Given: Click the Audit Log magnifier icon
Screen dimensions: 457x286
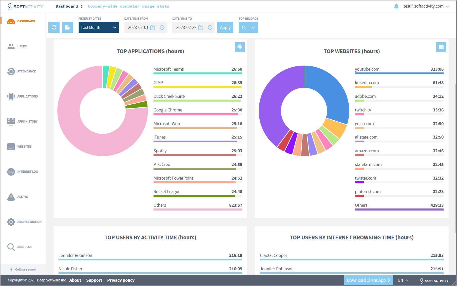Looking at the screenshot, I should coord(11,247).
